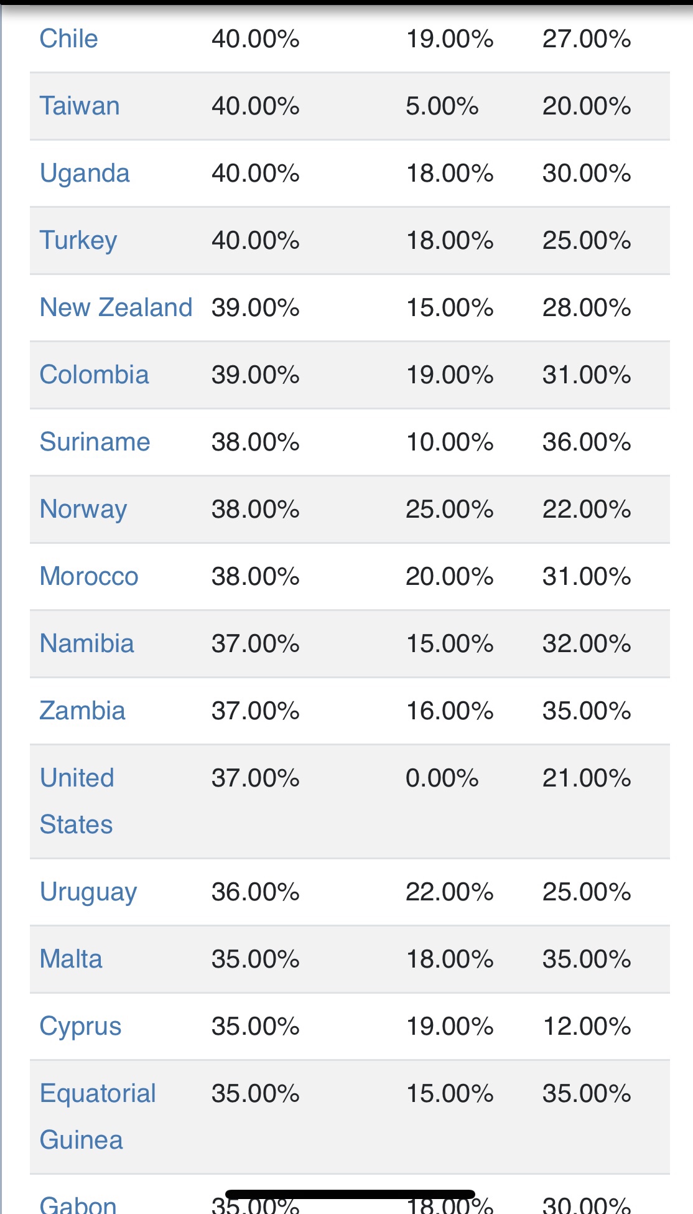Tap the Malta link
This screenshot has width=693, height=1214.
coord(71,959)
